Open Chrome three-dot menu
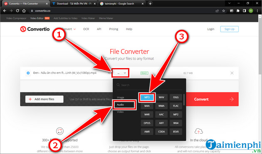 (257, 11)
